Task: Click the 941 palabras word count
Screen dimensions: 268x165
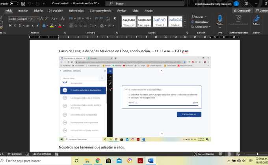Action: pos(15,154)
